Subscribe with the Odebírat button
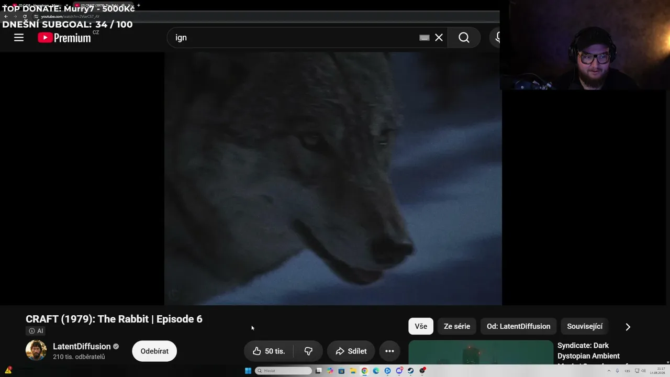 point(154,351)
